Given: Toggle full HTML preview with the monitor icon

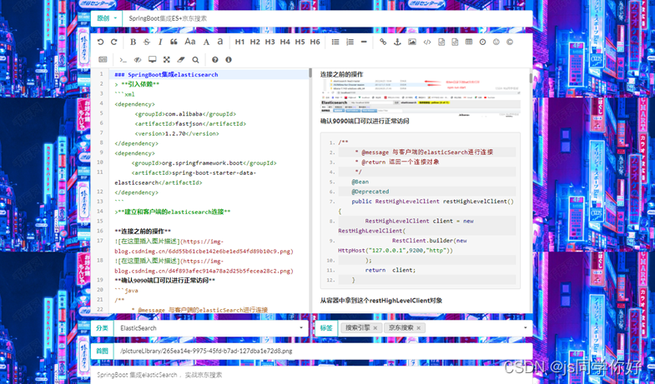Looking at the screenshot, I should pos(153,60).
